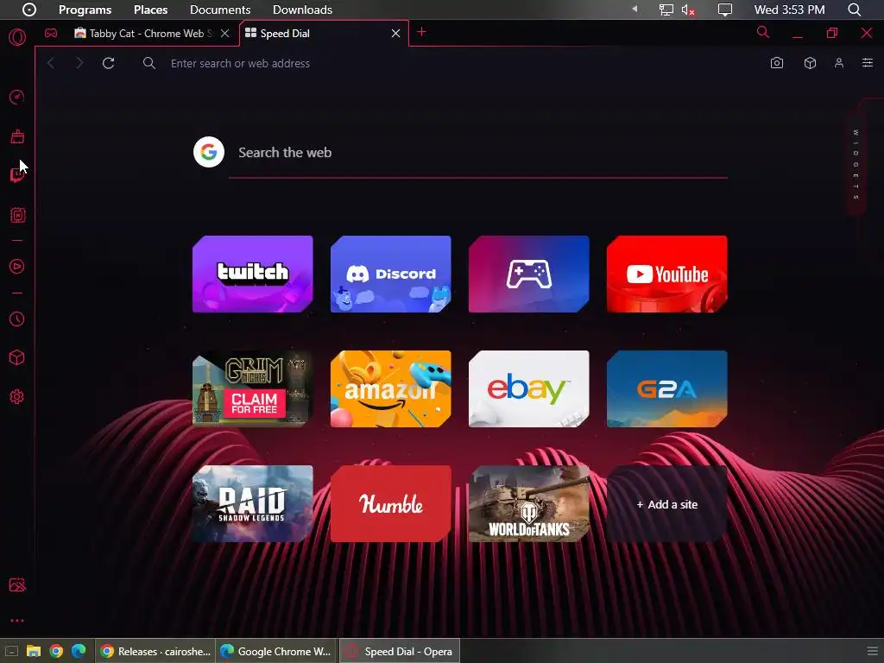Open the taskbar hamburger menu icon

[x=872, y=651]
